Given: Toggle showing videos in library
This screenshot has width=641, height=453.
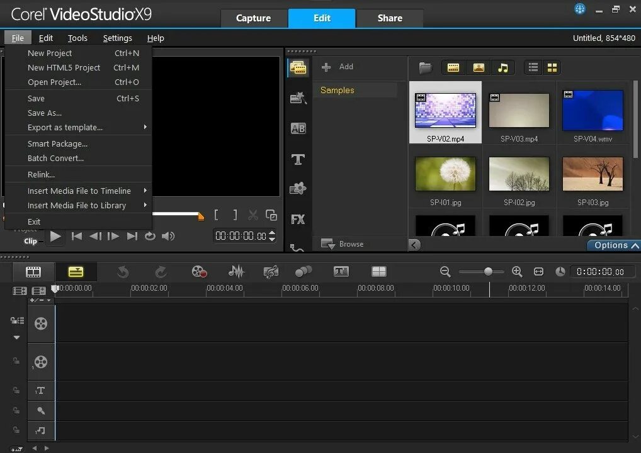Looking at the screenshot, I should click(x=453, y=67).
